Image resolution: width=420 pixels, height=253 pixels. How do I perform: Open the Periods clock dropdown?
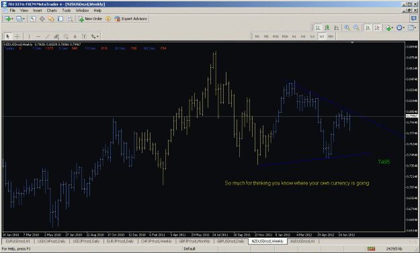tap(401, 28)
